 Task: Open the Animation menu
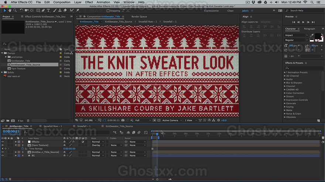point(103,2)
